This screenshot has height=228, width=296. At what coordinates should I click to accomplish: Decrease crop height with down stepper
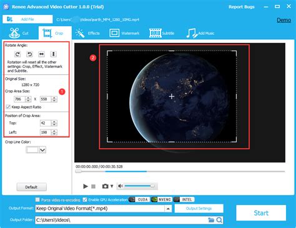point(54,101)
